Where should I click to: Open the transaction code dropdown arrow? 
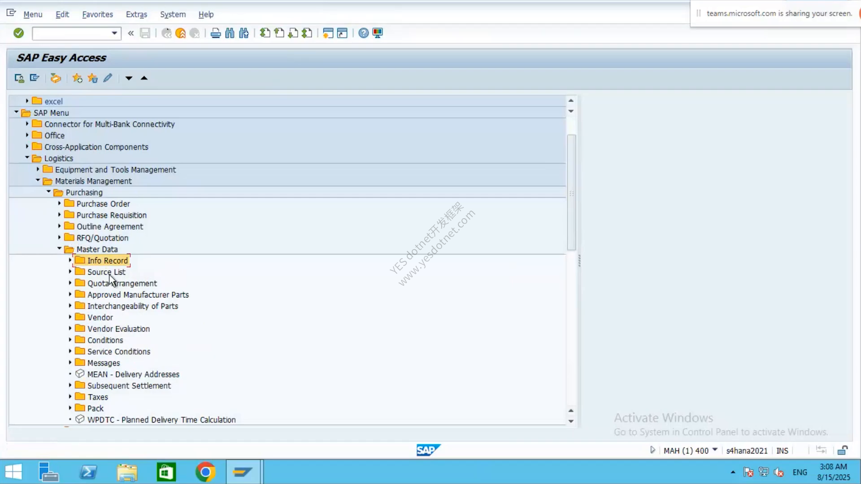114,33
